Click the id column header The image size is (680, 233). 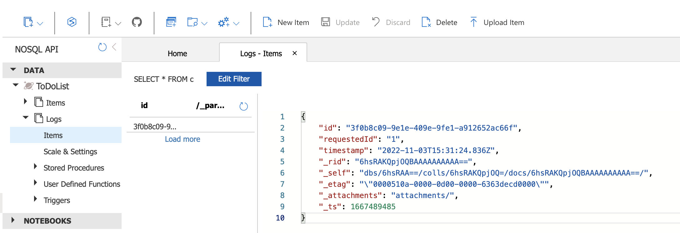(x=144, y=105)
